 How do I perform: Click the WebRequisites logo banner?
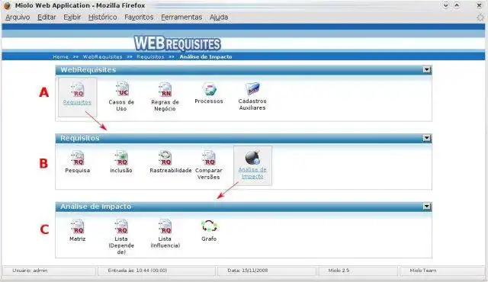tap(178, 43)
